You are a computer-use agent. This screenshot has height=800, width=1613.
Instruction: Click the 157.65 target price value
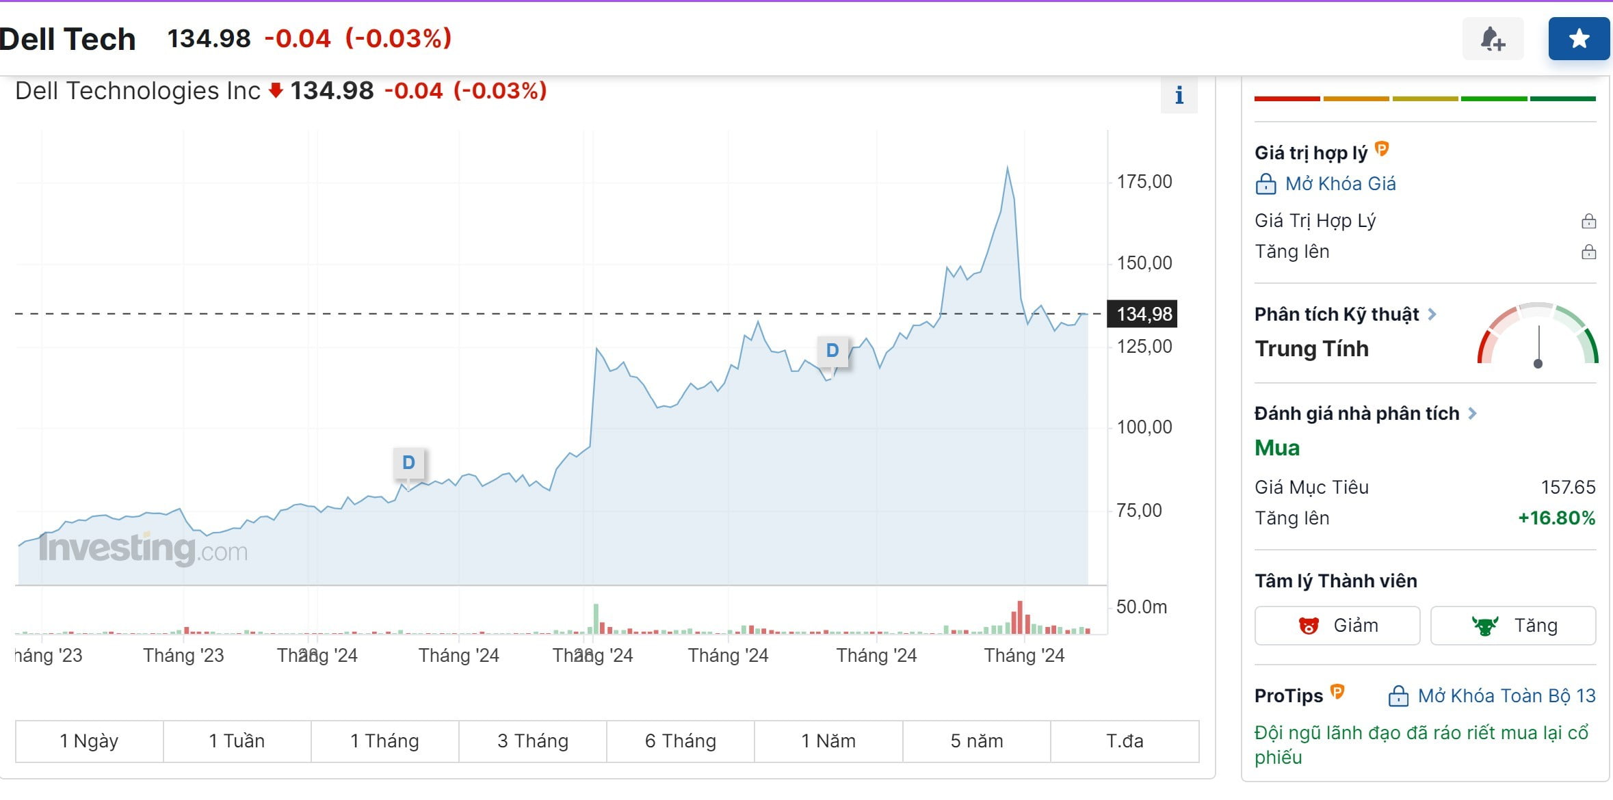pos(1568,488)
